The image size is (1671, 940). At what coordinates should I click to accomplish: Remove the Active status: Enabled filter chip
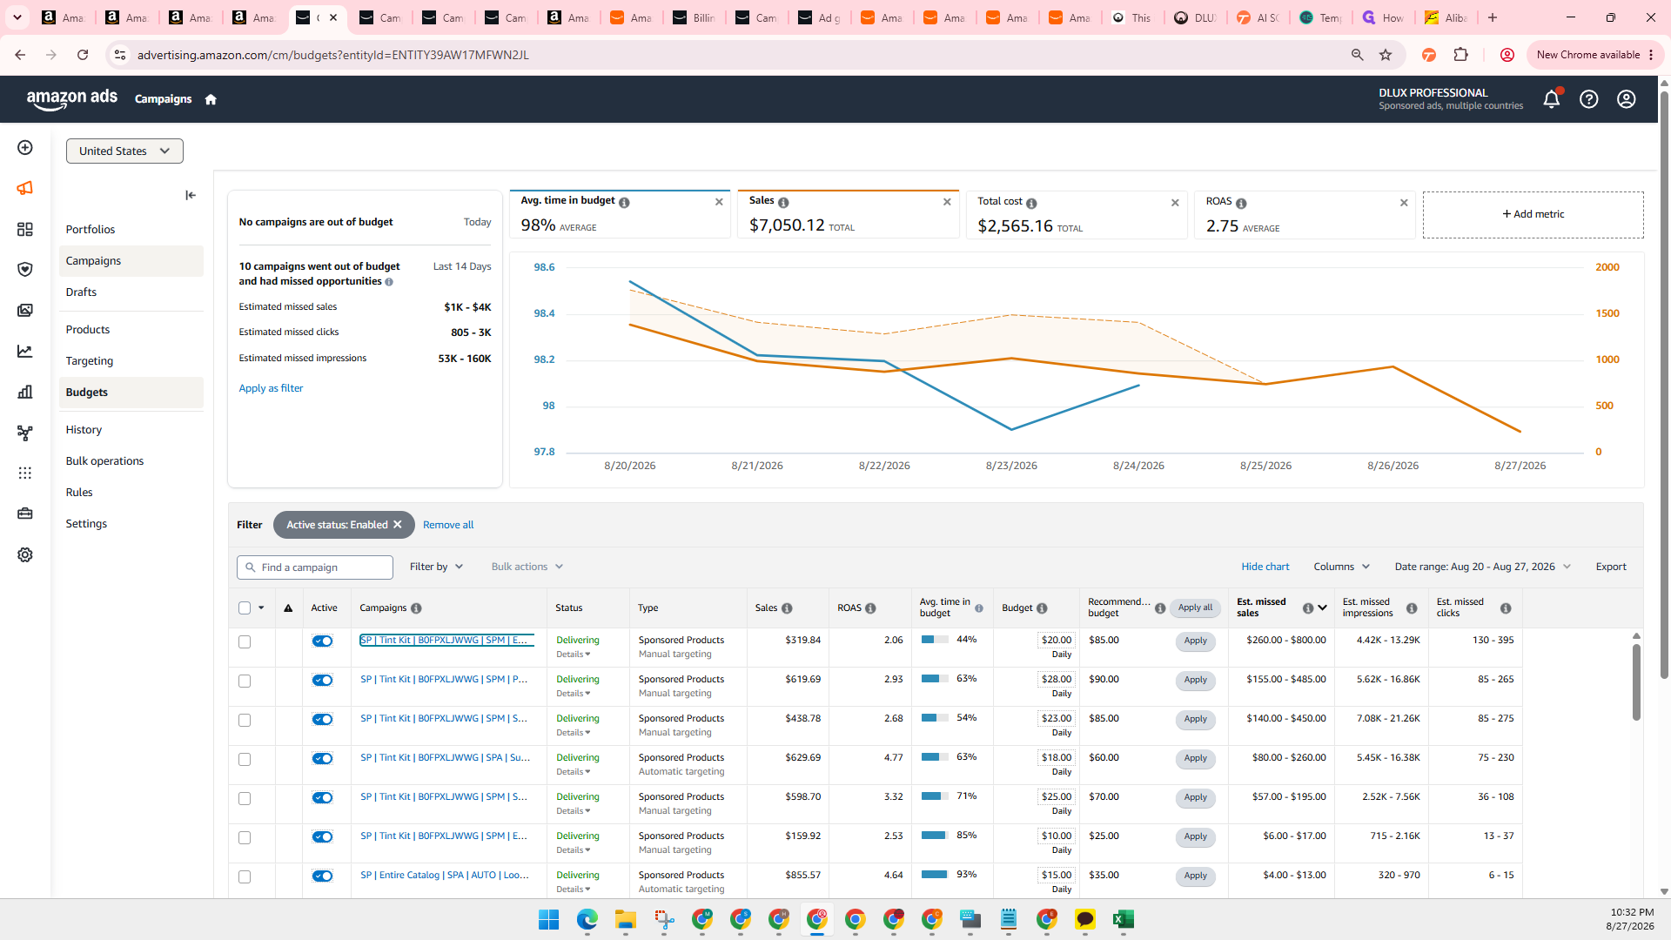[398, 525]
